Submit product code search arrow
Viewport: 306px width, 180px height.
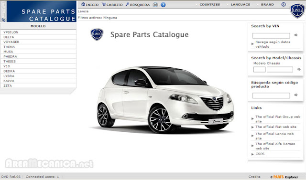pos(296,95)
